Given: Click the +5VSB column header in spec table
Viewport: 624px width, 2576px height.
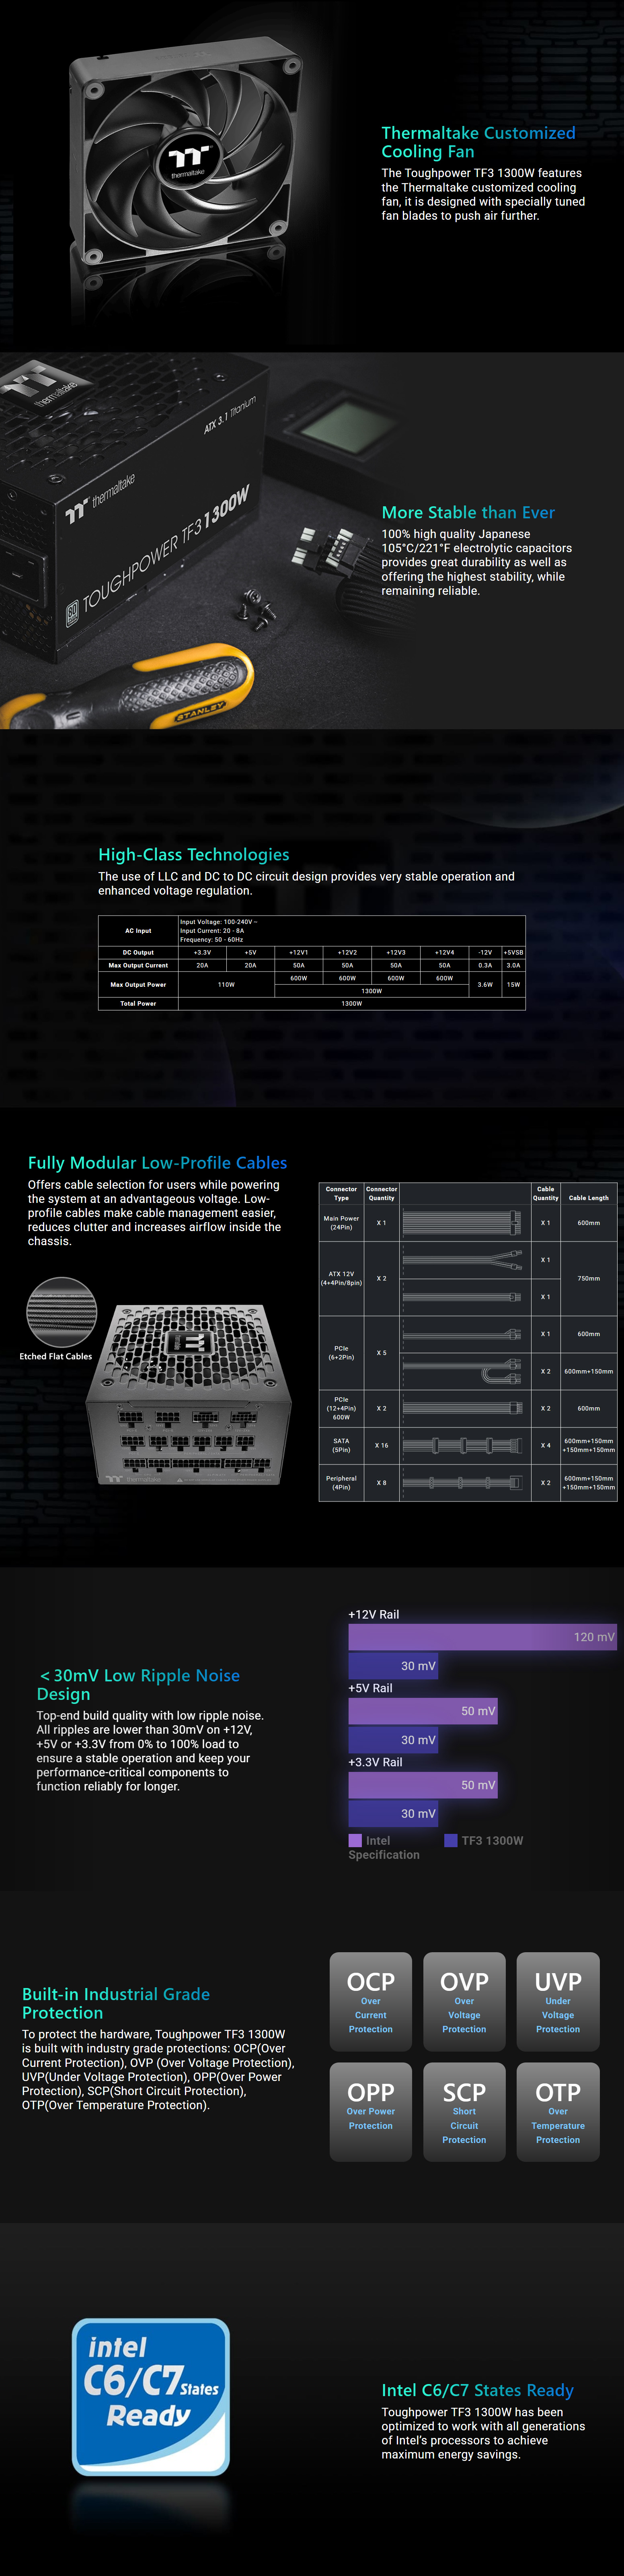Looking at the screenshot, I should 513,953.
